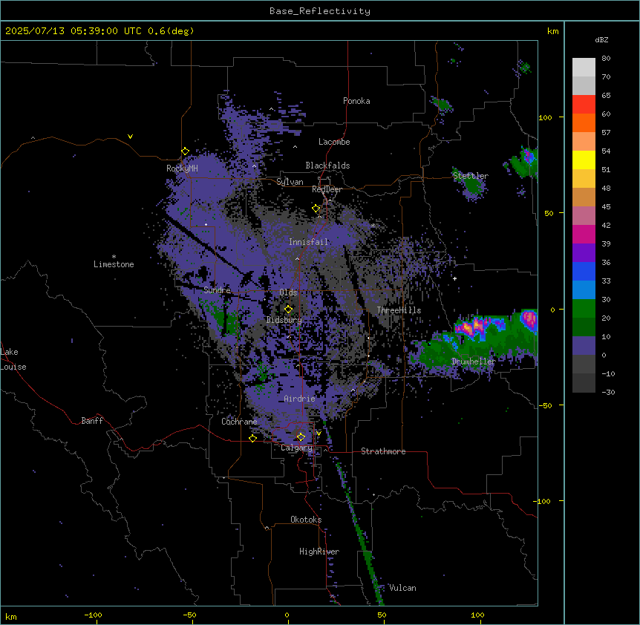640x625 pixels.
Task: Click the 100 tick on the right axis
Action: pyautogui.click(x=545, y=117)
